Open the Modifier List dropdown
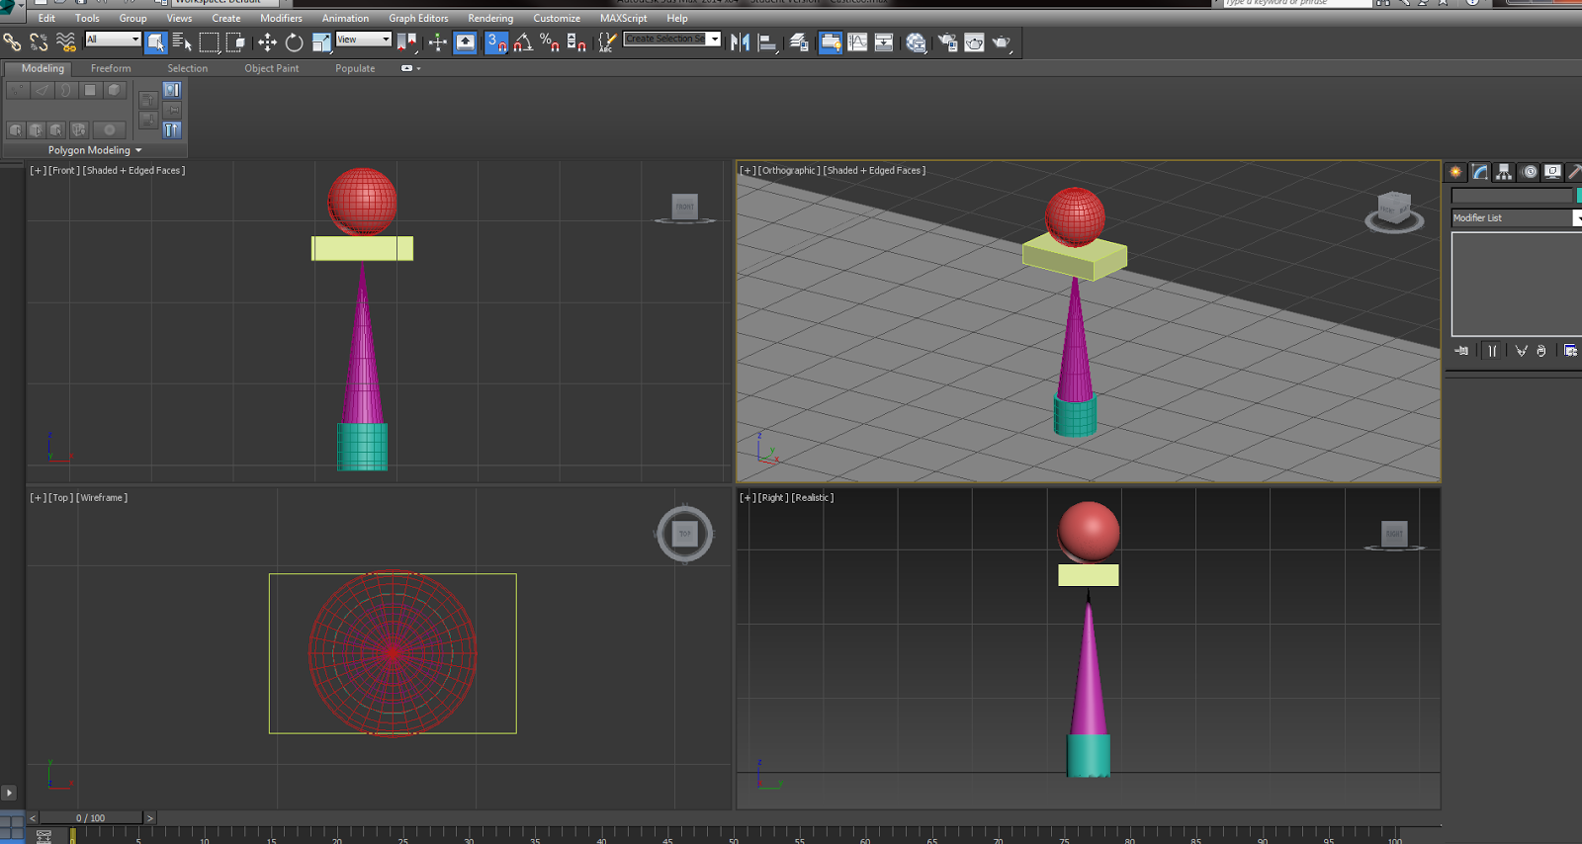The height and width of the screenshot is (844, 1582). (x=1516, y=217)
